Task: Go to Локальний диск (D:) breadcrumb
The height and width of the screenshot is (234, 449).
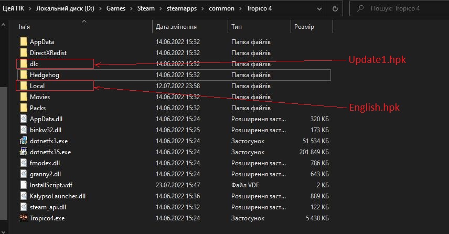Action: click(x=65, y=8)
